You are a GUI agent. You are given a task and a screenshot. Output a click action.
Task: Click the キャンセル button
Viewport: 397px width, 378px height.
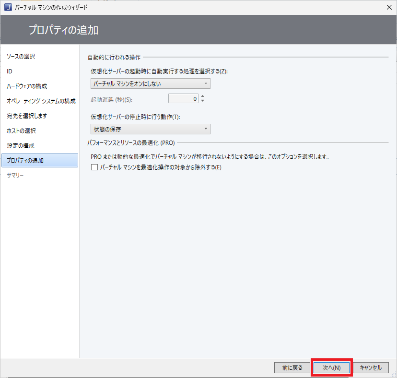pos(371,367)
